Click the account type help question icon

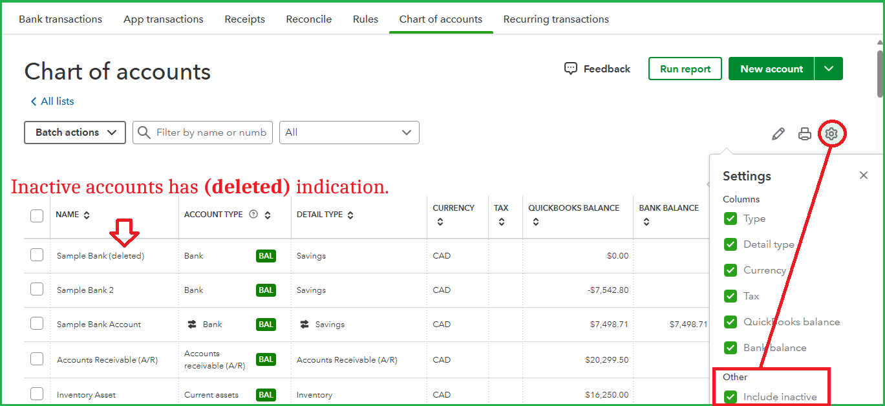253,215
